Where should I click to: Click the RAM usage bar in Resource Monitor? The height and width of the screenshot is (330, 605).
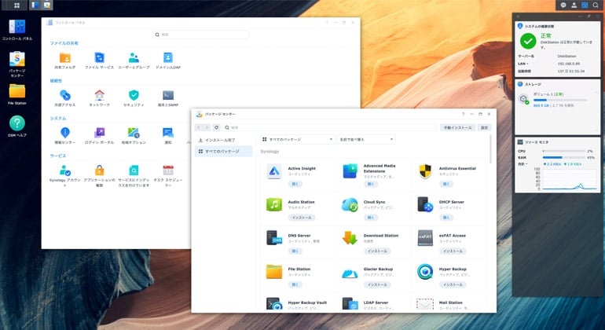(x=563, y=157)
